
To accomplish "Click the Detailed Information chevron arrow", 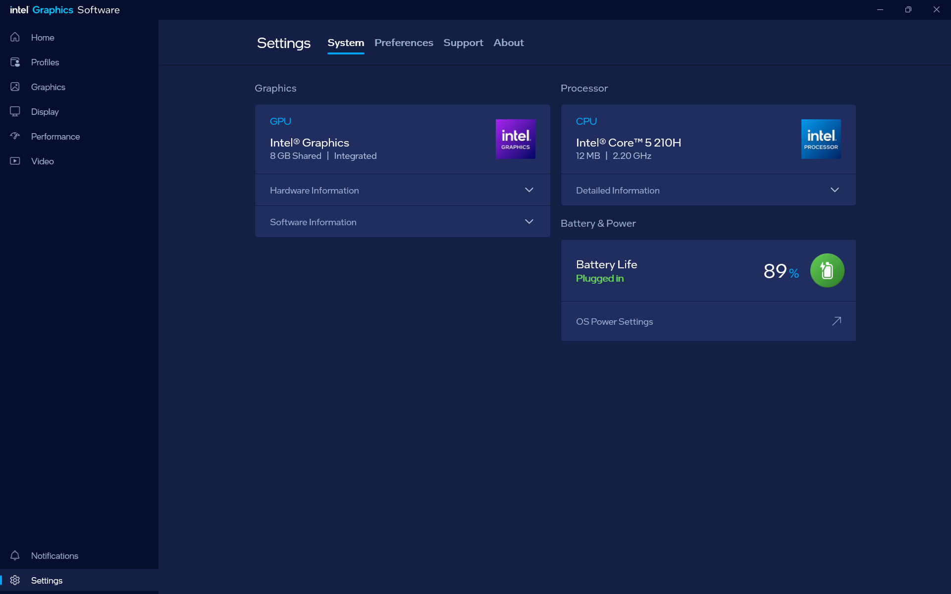I will point(835,190).
